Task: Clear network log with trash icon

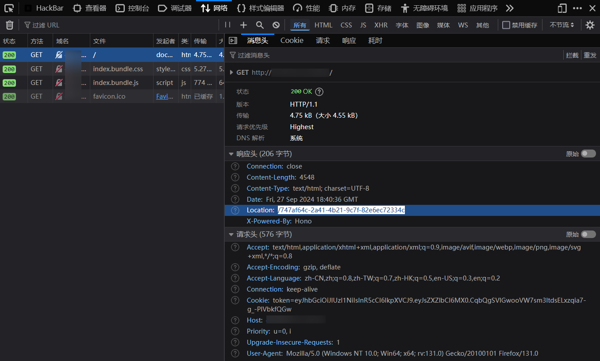Action: point(9,25)
